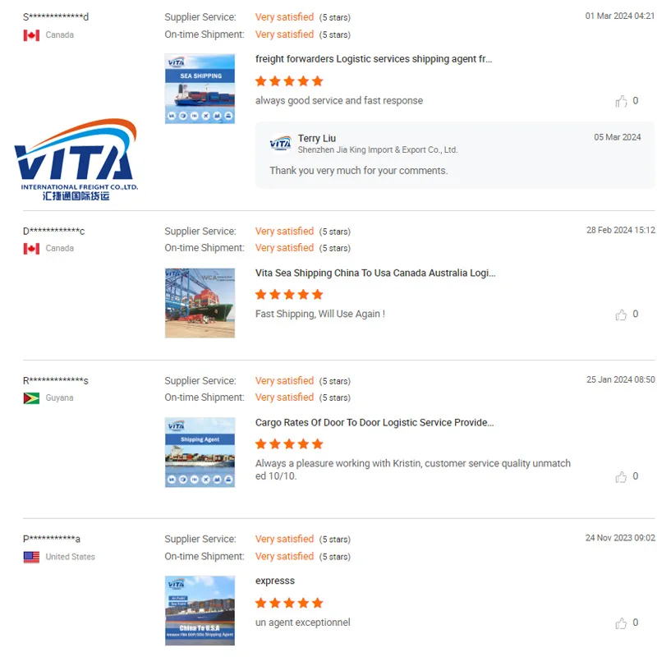Click the large VITA International Freight logo
This screenshot has width=657, height=657.
[76, 159]
